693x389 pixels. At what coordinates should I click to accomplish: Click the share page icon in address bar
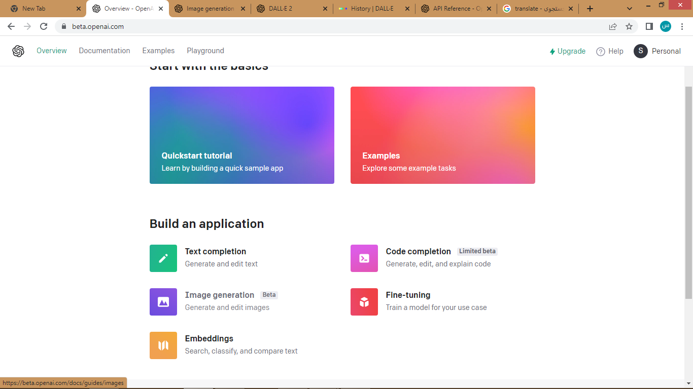pyautogui.click(x=613, y=26)
